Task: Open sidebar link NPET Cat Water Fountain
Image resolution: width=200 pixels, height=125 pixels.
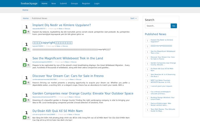Action: [161, 81]
